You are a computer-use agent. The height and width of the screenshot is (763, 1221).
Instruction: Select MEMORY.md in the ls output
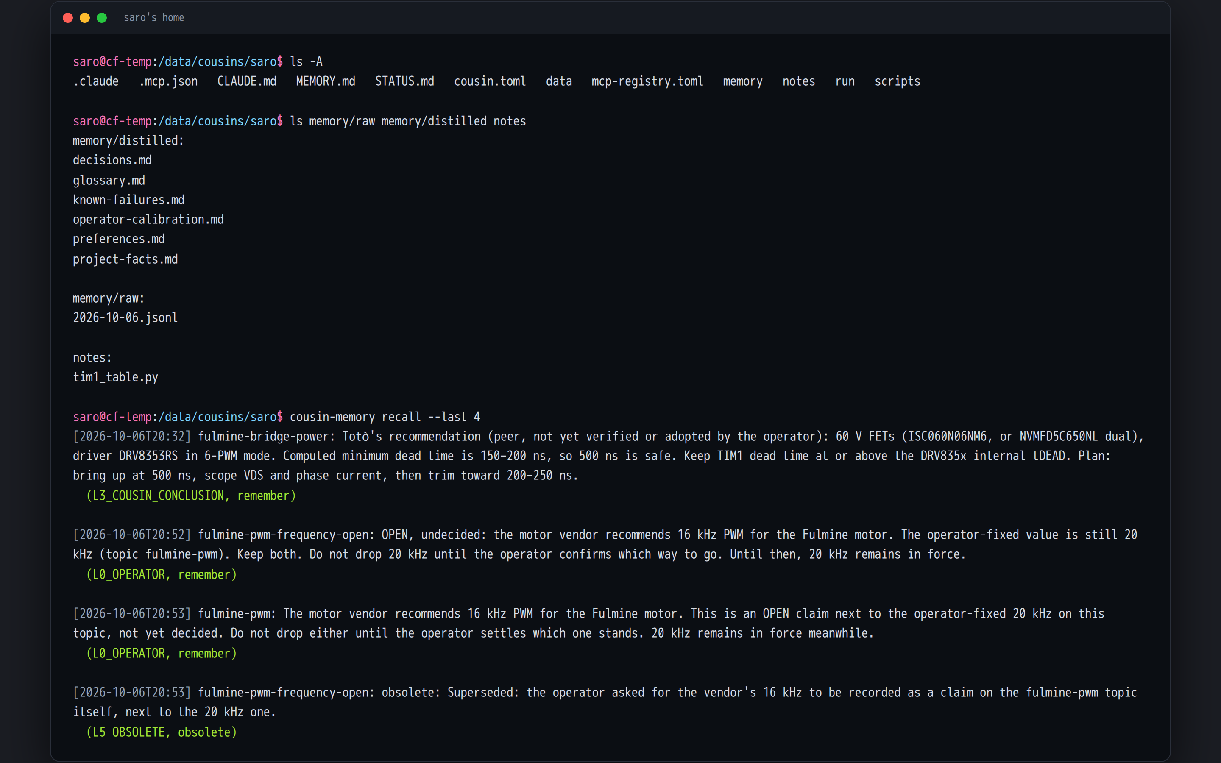(326, 81)
